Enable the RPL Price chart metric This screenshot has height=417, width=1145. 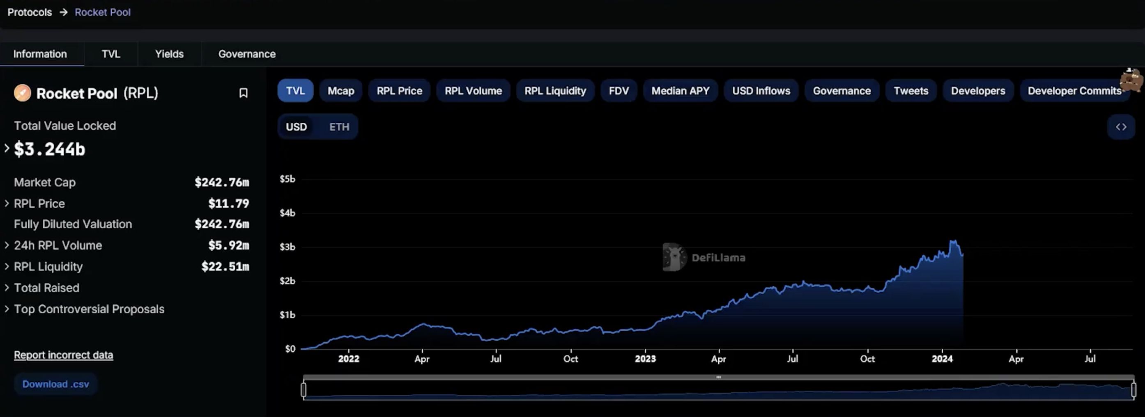399,91
